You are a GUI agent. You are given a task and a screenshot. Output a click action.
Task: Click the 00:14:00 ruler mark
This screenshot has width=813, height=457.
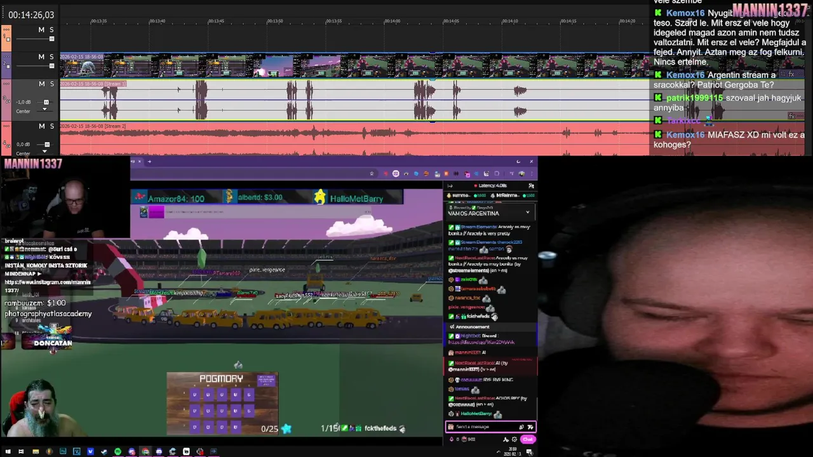pos(393,21)
